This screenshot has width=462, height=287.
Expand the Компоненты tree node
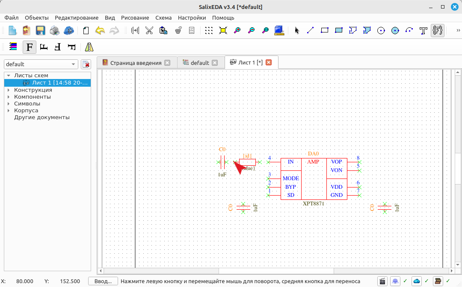coord(9,97)
